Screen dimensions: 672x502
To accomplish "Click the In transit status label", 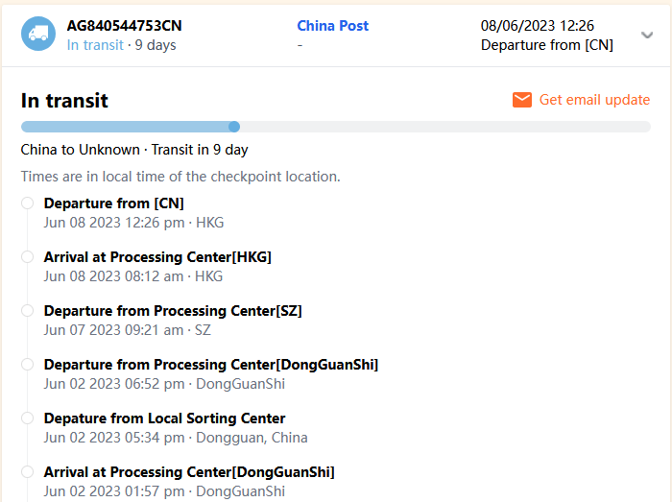I will (95, 45).
